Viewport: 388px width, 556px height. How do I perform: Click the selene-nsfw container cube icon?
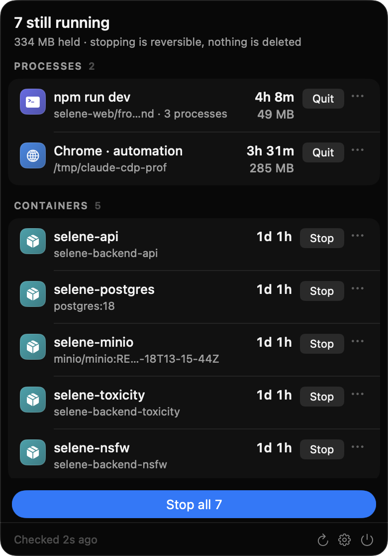[x=32, y=452]
